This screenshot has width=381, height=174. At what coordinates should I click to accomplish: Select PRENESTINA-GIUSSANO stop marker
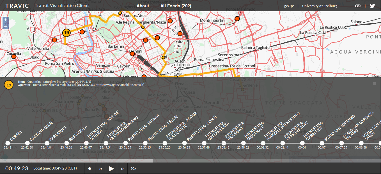point(224,143)
